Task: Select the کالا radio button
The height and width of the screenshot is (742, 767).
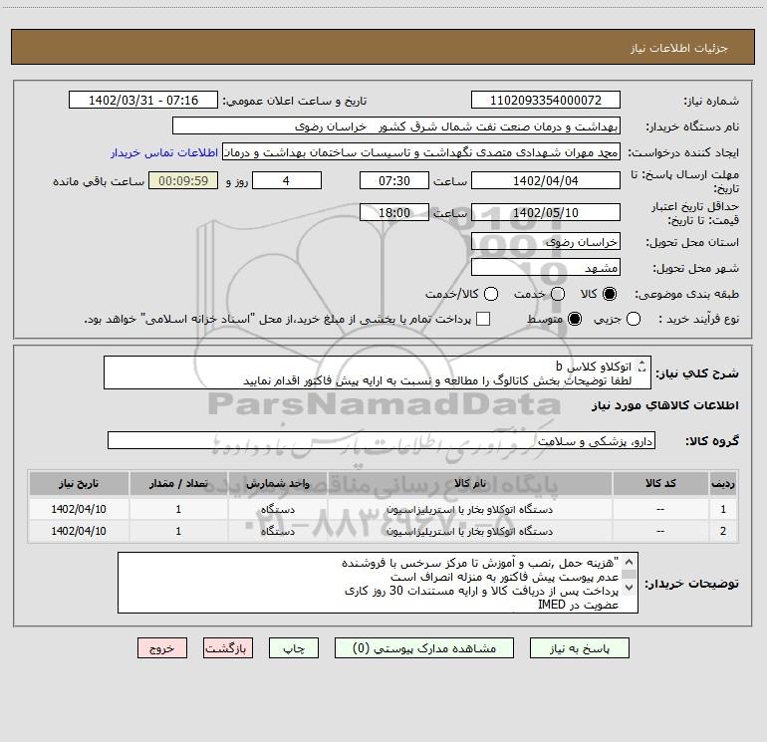Action: [x=610, y=294]
